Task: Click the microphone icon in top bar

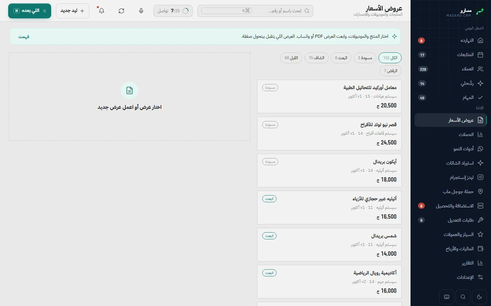Action: 141,11
